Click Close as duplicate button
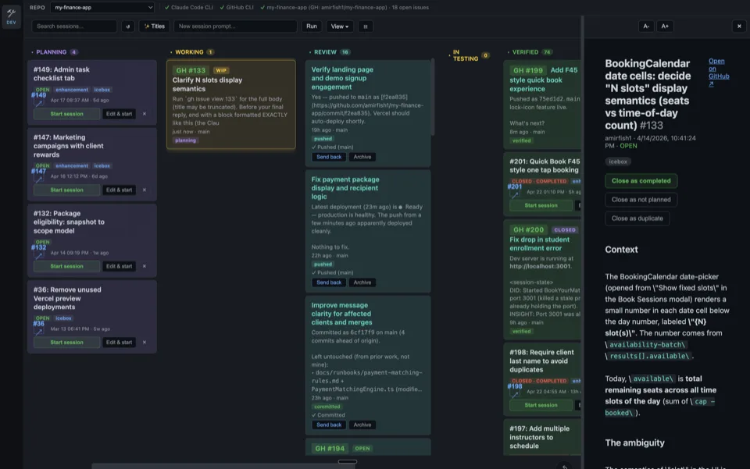 [x=637, y=219]
